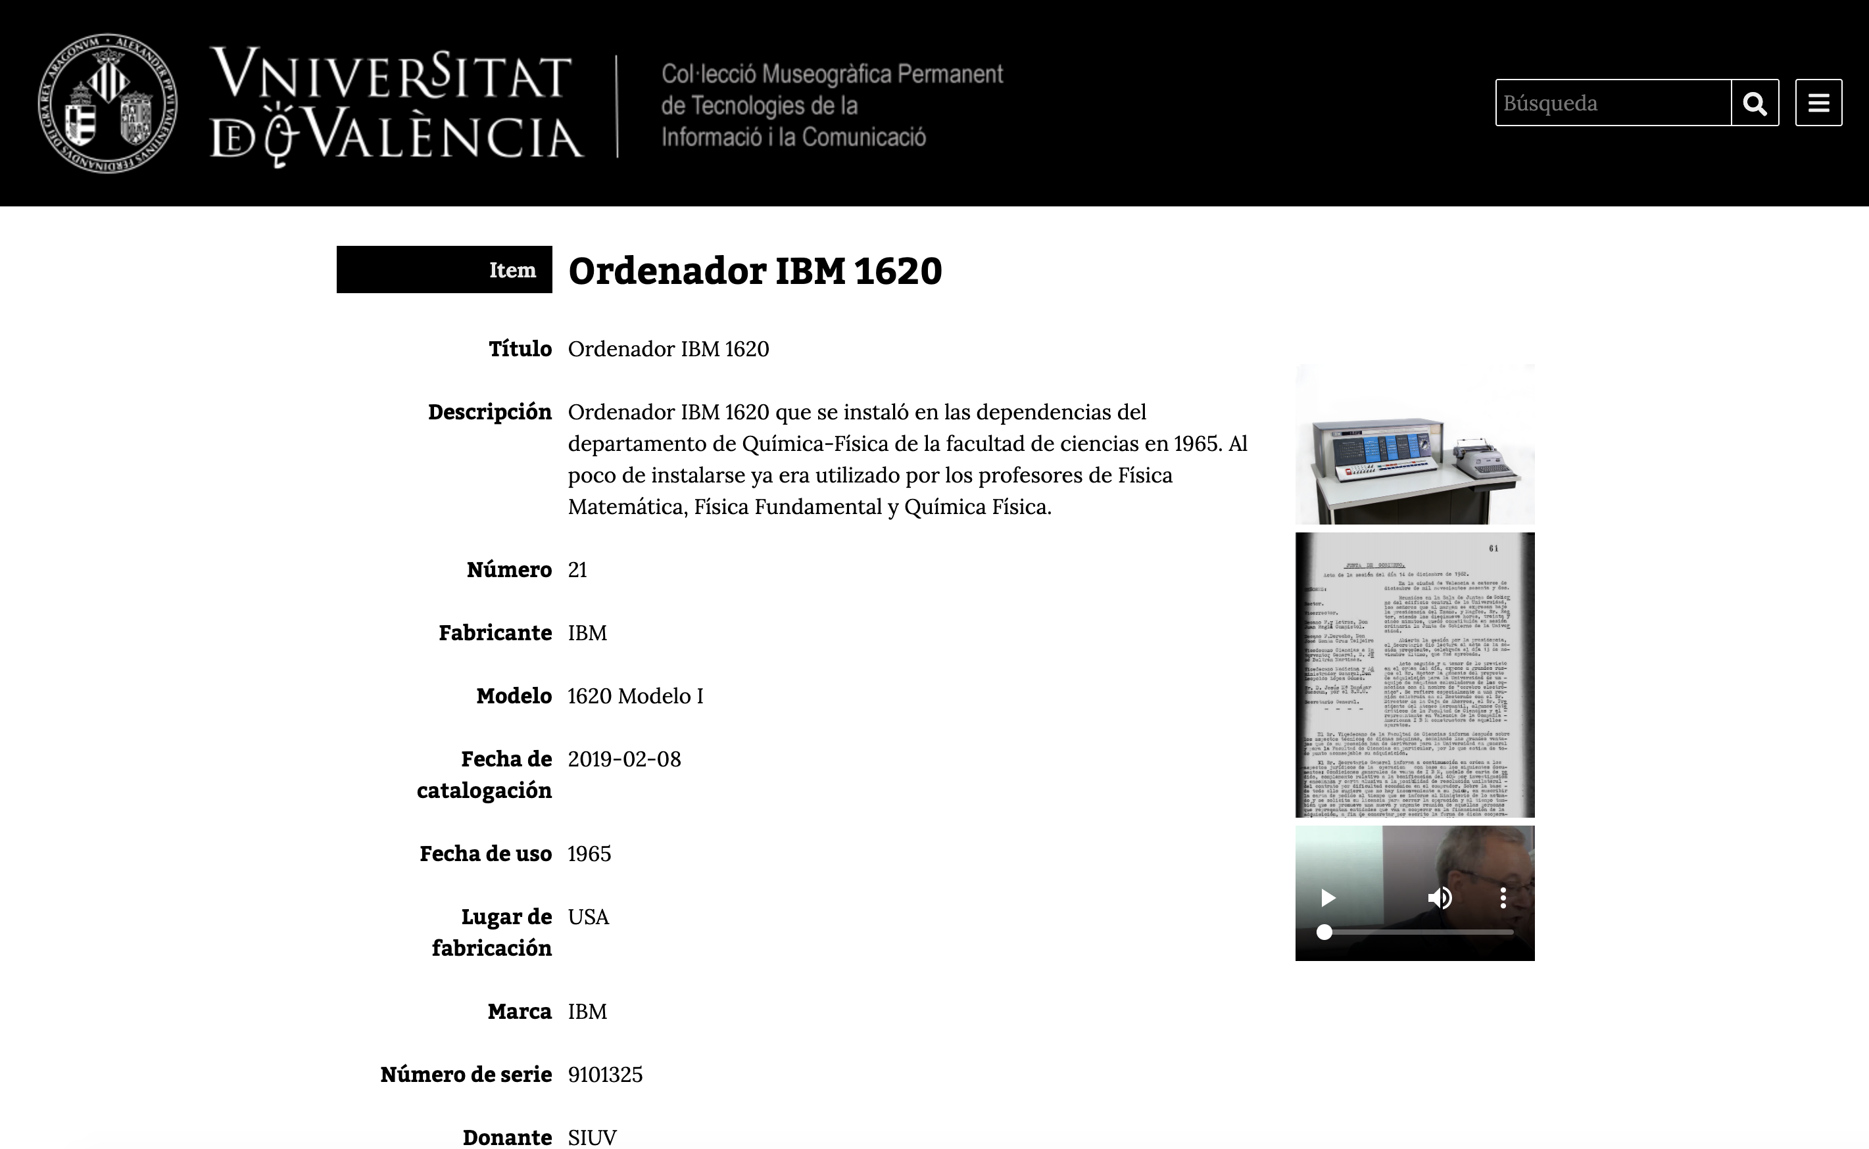Viewport: 1869px width, 1149px height.
Task: Click the Número de serie field label
Action: pyautogui.click(x=466, y=1075)
